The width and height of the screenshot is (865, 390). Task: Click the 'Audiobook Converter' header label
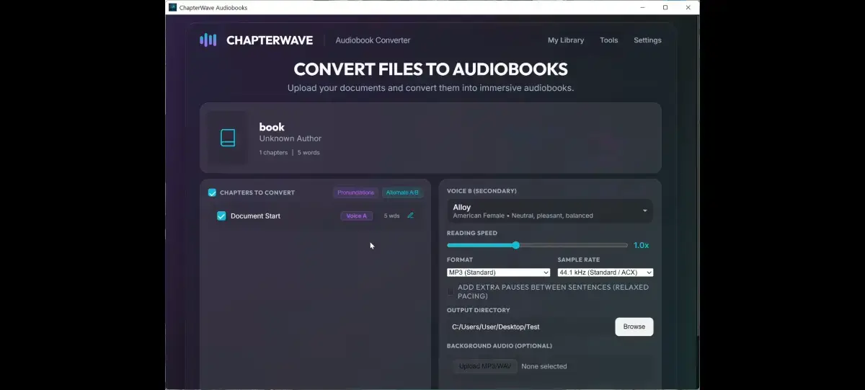(373, 40)
